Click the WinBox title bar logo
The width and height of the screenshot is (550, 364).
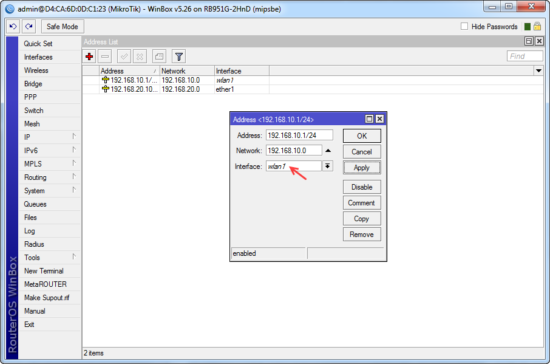(x=10, y=9)
